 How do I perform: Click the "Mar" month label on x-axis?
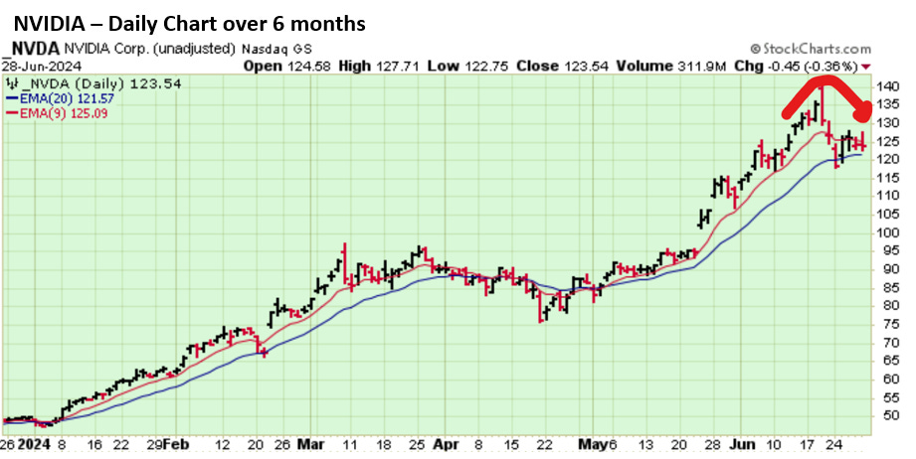(310, 444)
